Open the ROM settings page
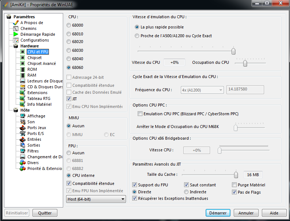 [x=32, y=69]
